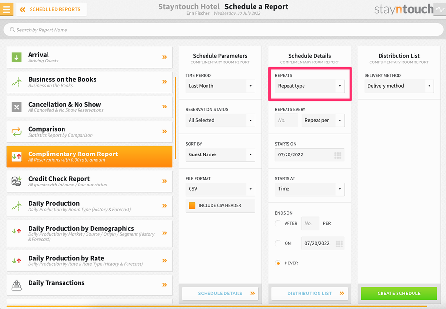Click the Repeats Every number field
Viewport: 446px width, 309px height.
click(287, 120)
